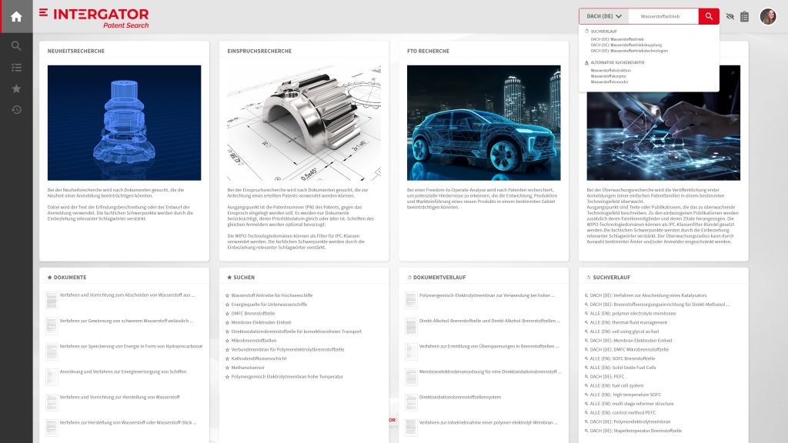Open saved search 'DMFC Brennstoffzelle'
This screenshot has height=443, width=788.
pos(253,314)
